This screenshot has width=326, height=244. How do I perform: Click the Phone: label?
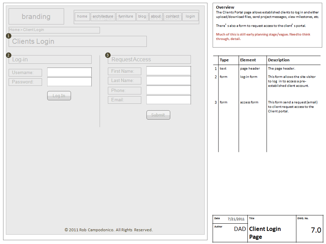coord(124,91)
